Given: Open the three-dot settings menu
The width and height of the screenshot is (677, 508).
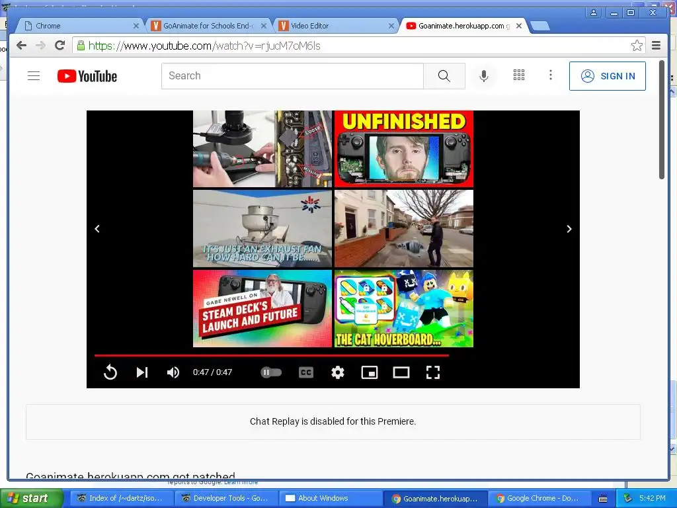Looking at the screenshot, I should [551, 75].
